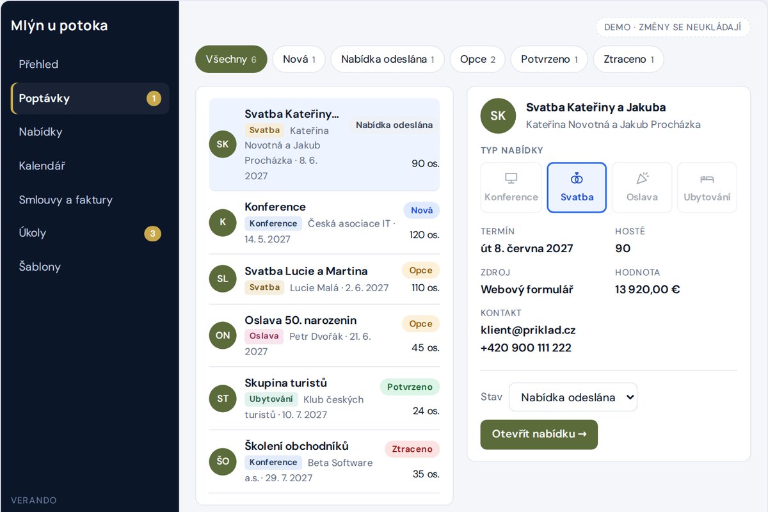Select the Ubytování offer type tile

[707, 188]
